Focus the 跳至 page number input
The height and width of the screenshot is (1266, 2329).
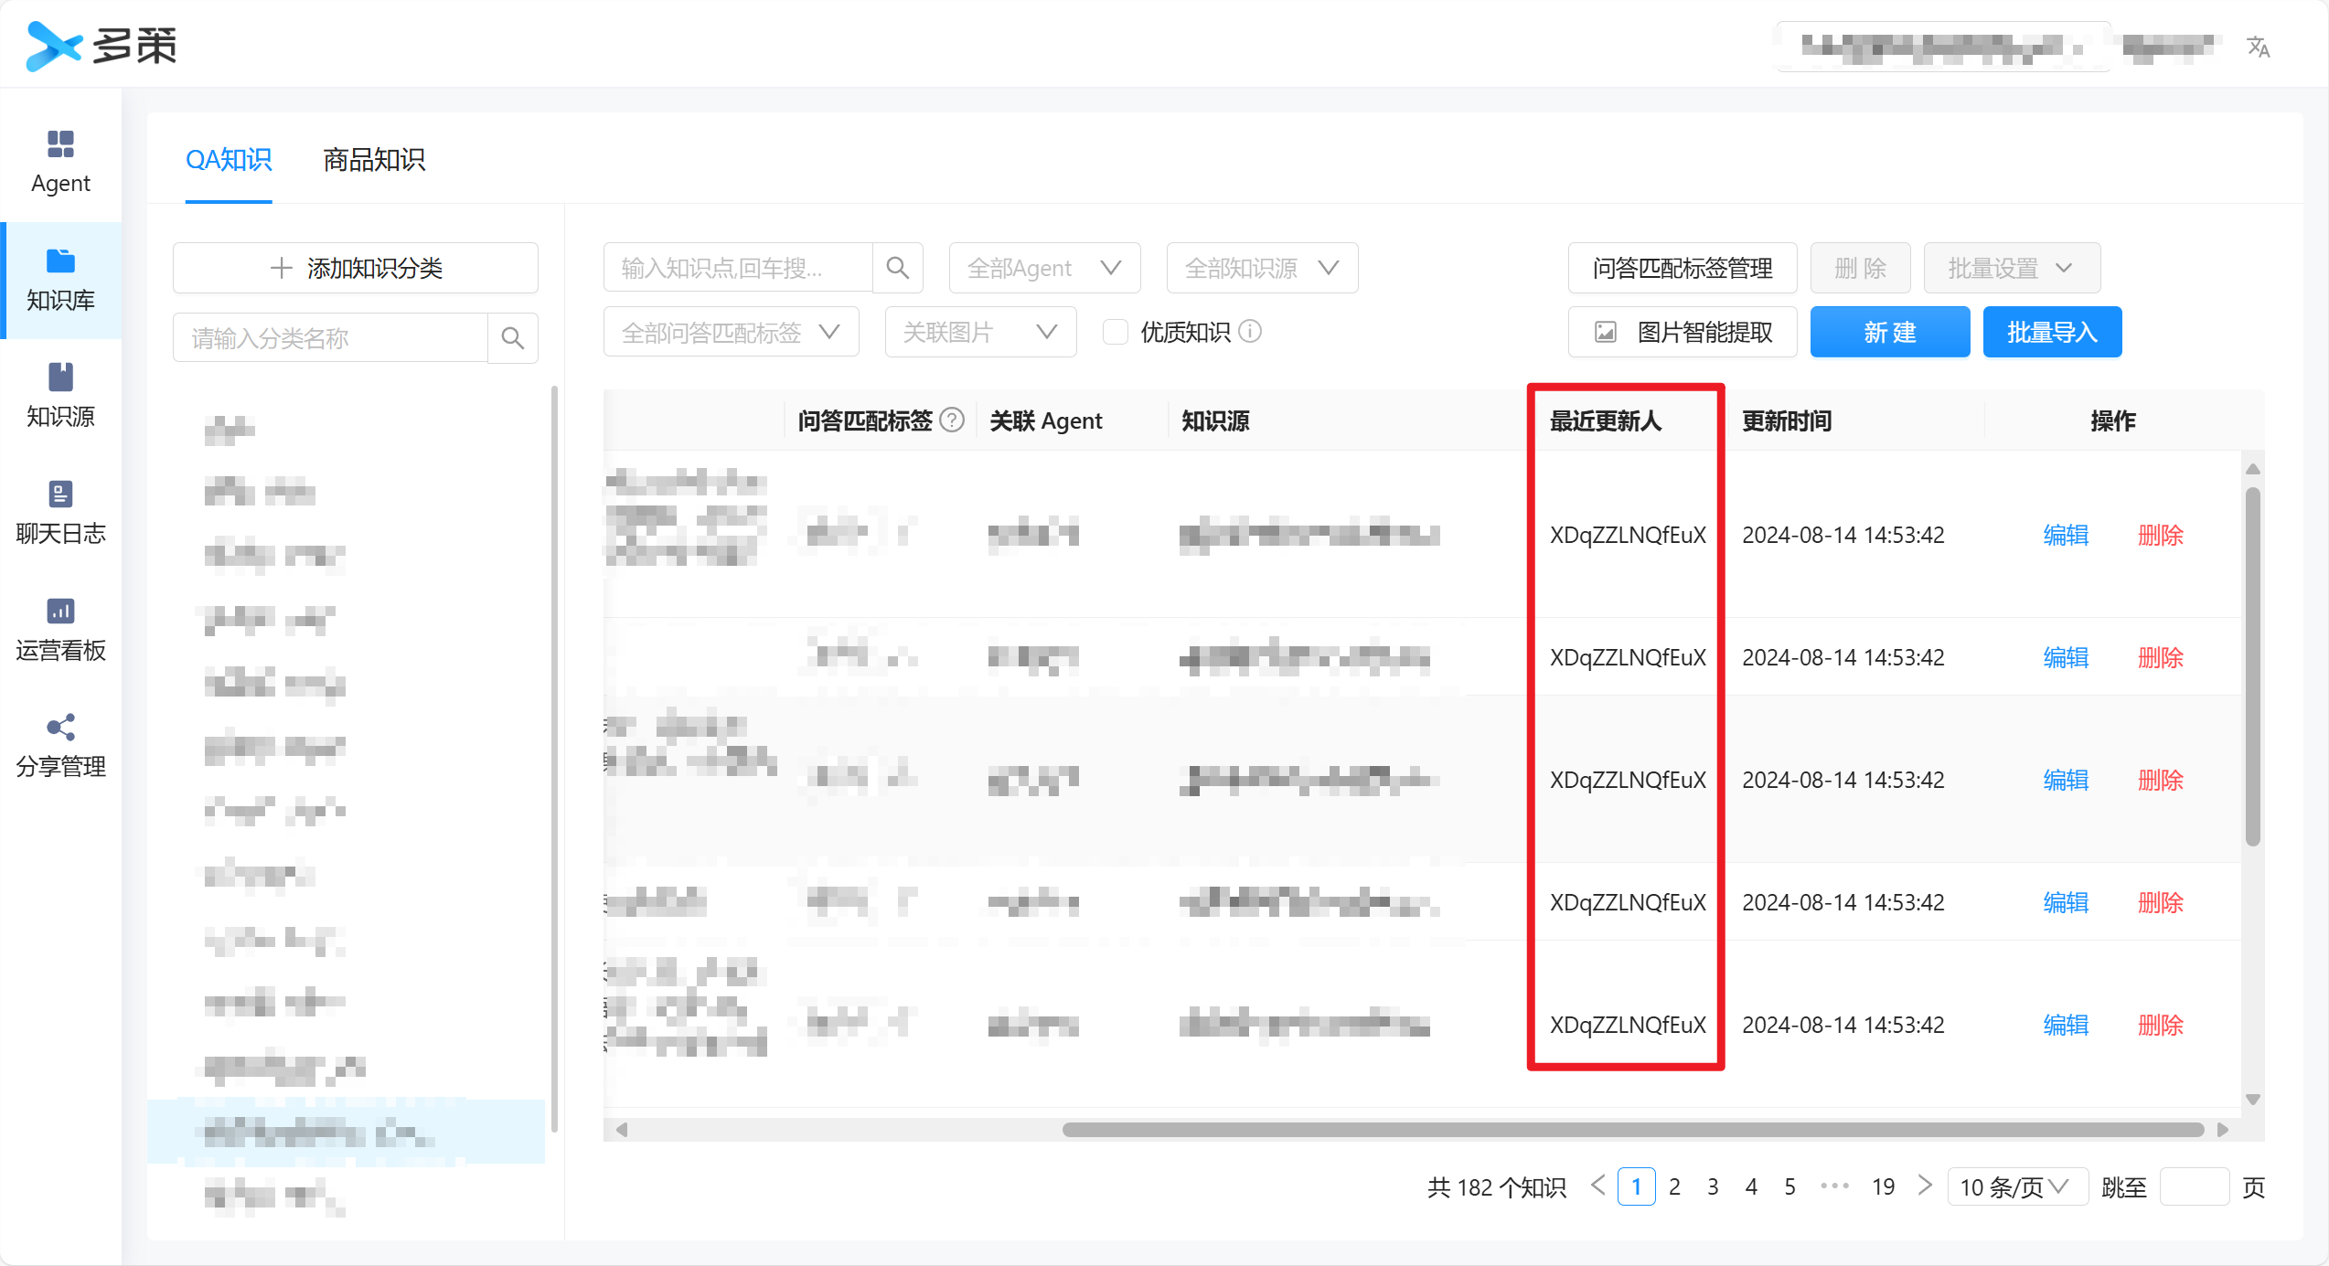pyautogui.click(x=2194, y=1186)
